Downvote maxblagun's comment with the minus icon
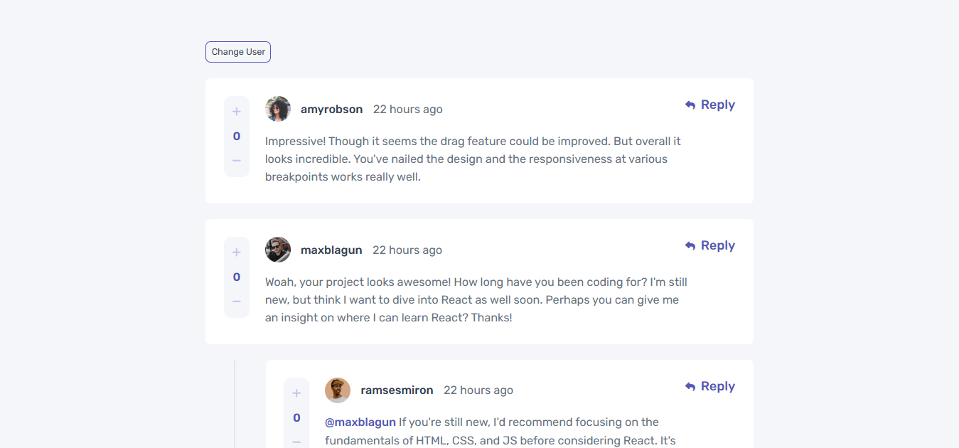Image resolution: width=959 pixels, height=448 pixels. (x=237, y=302)
